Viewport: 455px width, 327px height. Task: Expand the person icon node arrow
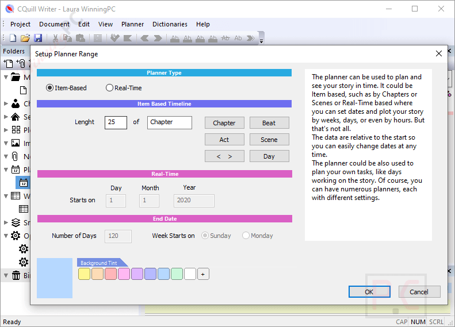[x=6, y=103]
